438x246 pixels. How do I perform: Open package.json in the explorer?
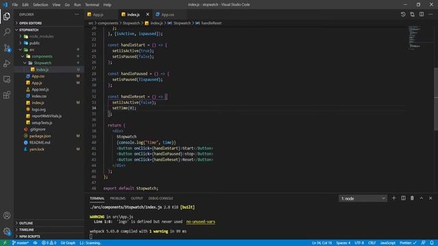[x=49, y=136]
